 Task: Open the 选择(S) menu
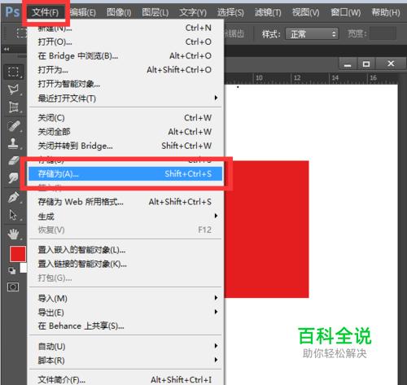(x=230, y=12)
